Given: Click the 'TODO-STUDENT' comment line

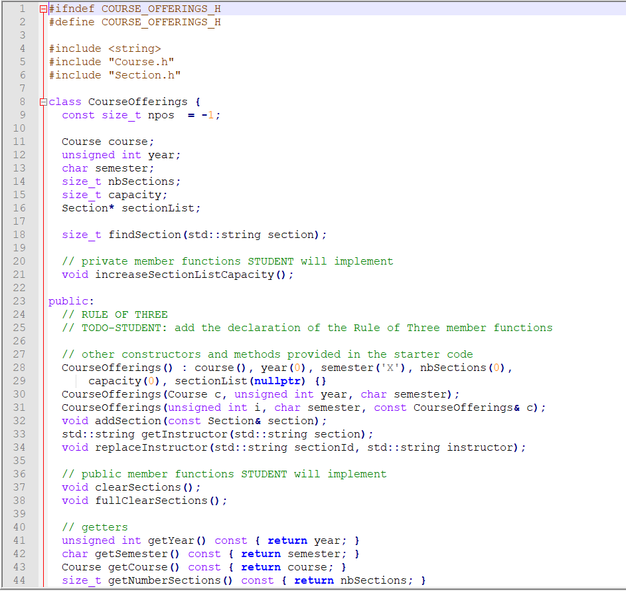Looking at the screenshot, I should coord(307,328).
